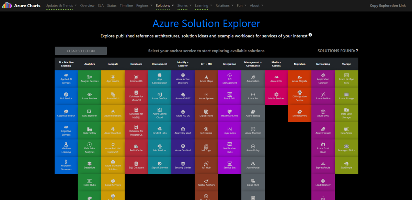Choose the Azure Purview tile

[x=90, y=96]
